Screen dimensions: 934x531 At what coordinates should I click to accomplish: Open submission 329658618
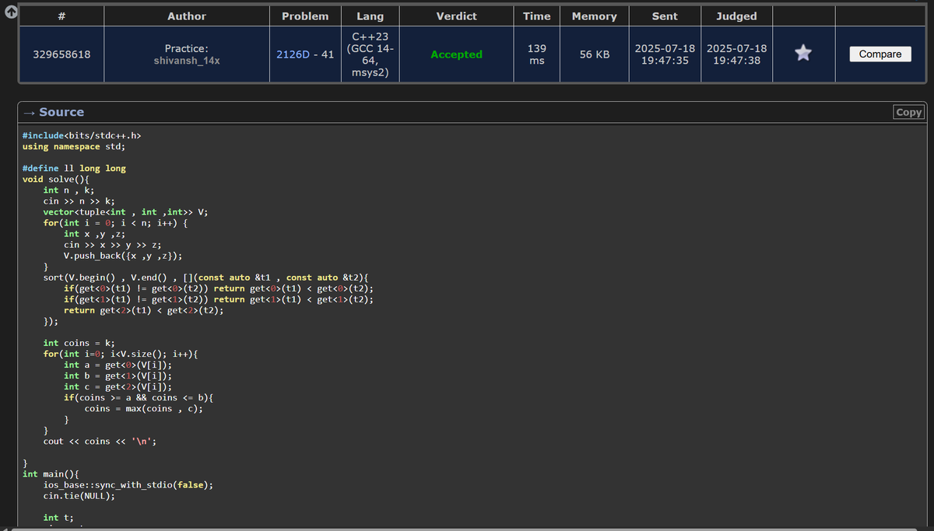tap(61, 54)
